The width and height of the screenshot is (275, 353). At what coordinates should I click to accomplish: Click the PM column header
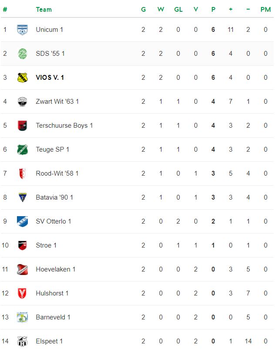265,10
